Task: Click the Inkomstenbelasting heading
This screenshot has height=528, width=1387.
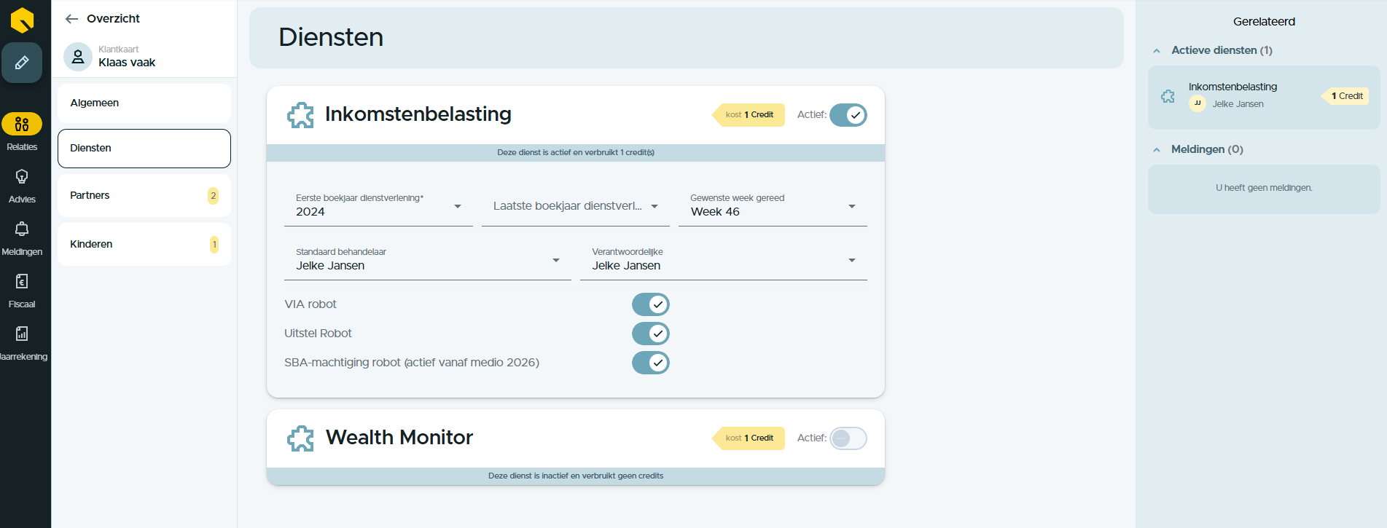Action: click(418, 114)
